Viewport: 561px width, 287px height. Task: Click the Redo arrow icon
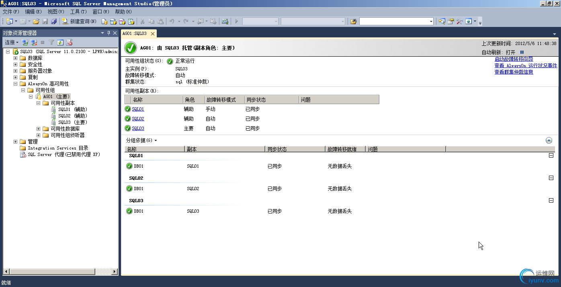186,21
